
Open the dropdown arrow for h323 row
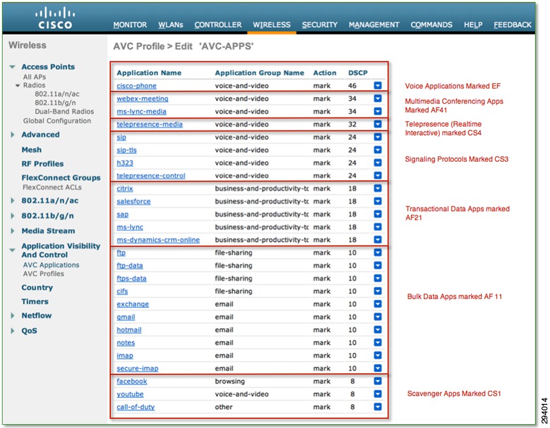pyautogui.click(x=378, y=162)
